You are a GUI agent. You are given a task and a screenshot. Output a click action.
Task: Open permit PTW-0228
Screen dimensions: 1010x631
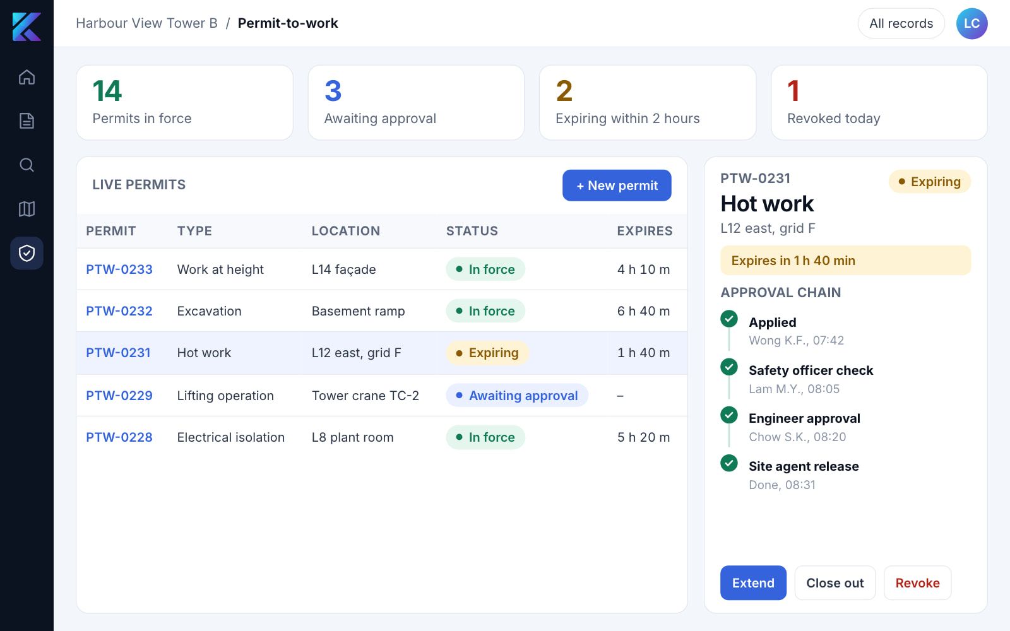coord(119,437)
